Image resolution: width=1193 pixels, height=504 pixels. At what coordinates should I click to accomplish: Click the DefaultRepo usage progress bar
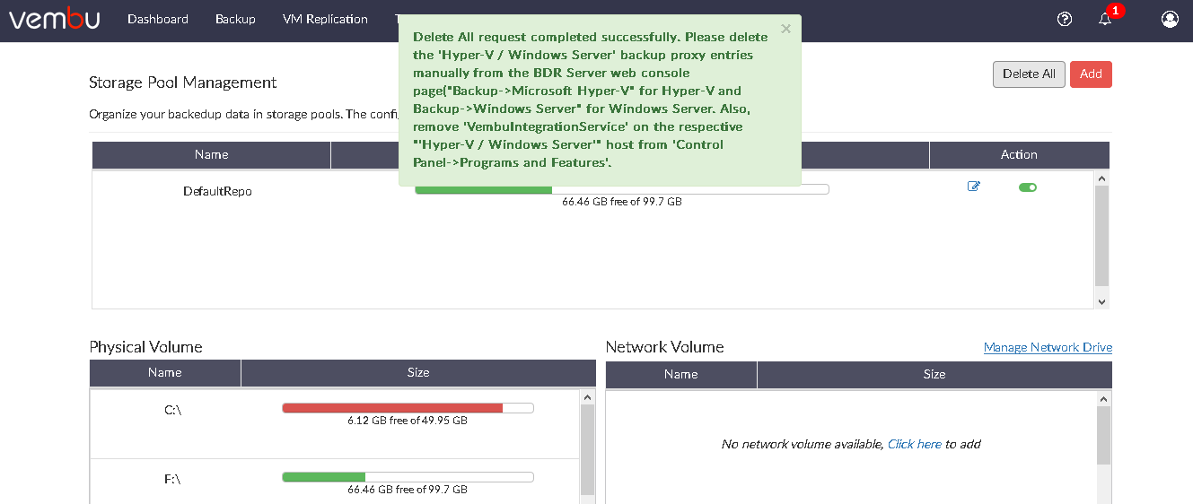(x=621, y=189)
